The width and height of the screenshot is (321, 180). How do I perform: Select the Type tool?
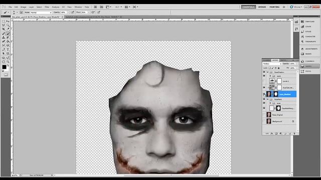[x=8, y=49]
